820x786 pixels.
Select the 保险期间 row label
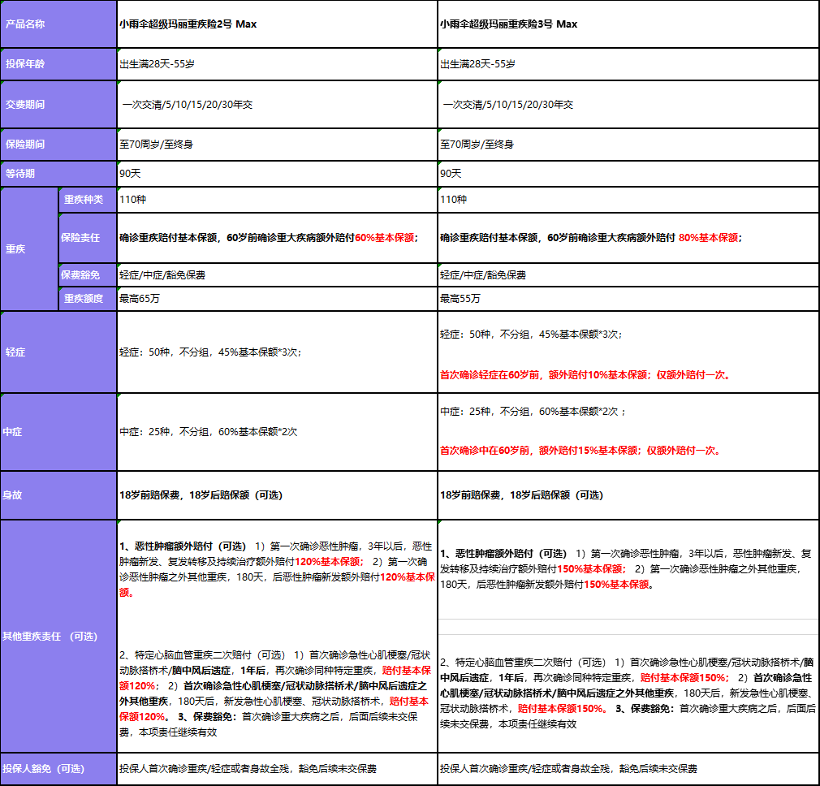tap(58, 145)
